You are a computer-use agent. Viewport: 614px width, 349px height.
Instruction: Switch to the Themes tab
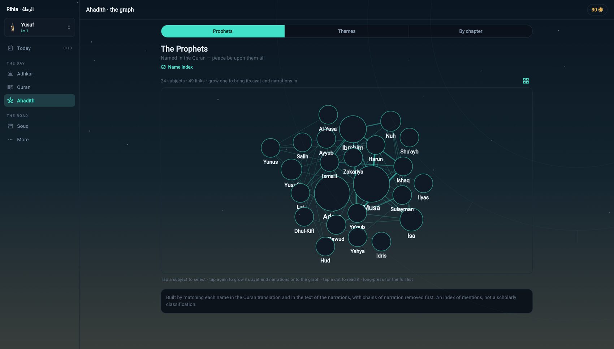click(x=347, y=31)
